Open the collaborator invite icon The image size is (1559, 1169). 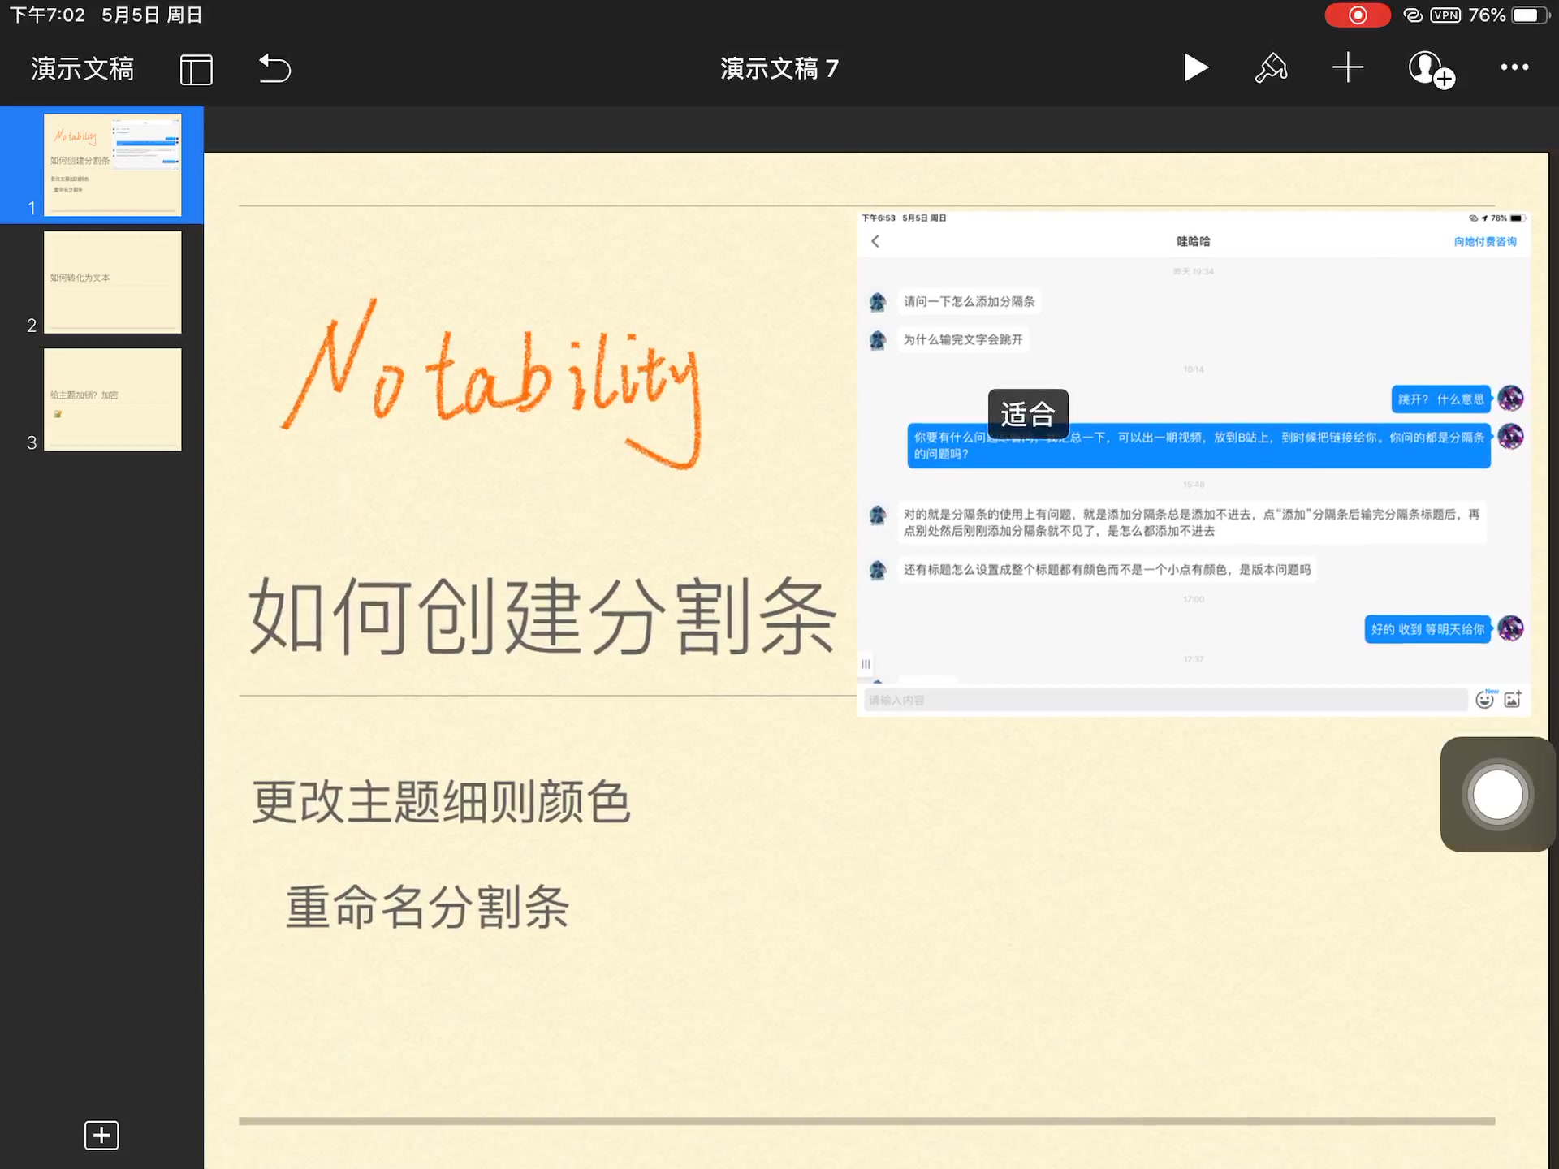click(1427, 67)
